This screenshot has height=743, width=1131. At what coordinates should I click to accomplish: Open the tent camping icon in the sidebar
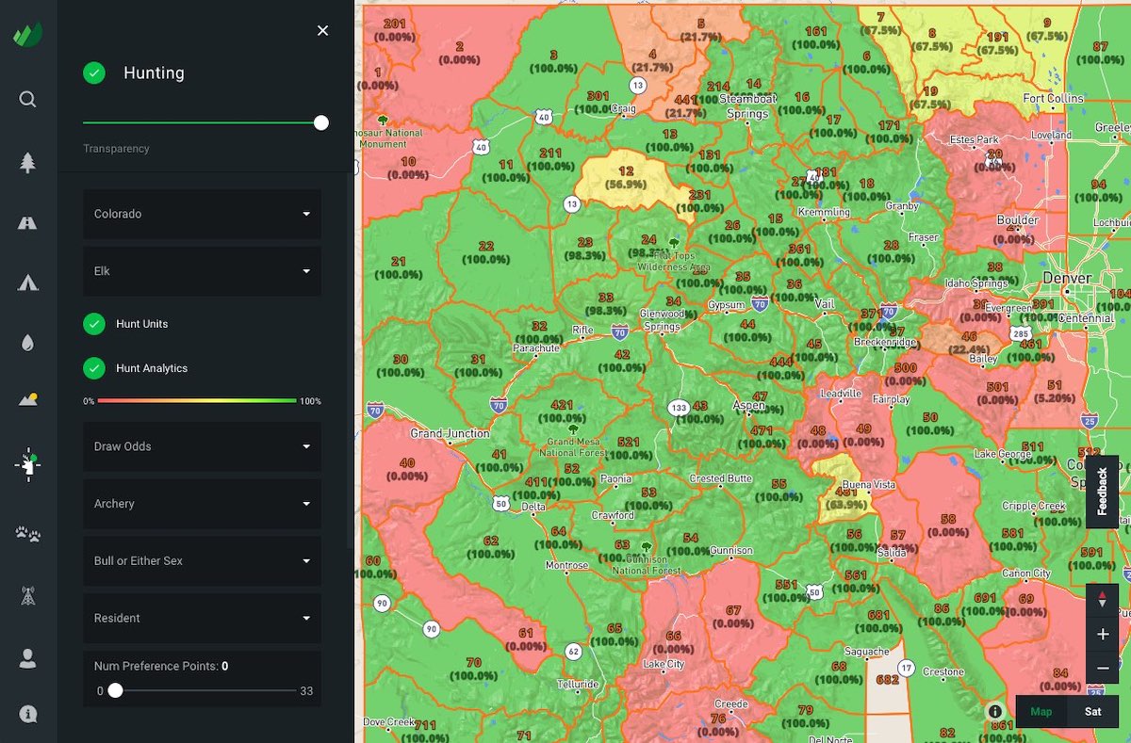(x=27, y=283)
